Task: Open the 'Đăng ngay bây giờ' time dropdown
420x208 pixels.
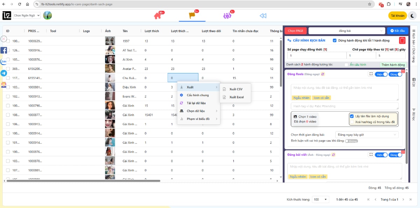Action: tap(366, 134)
